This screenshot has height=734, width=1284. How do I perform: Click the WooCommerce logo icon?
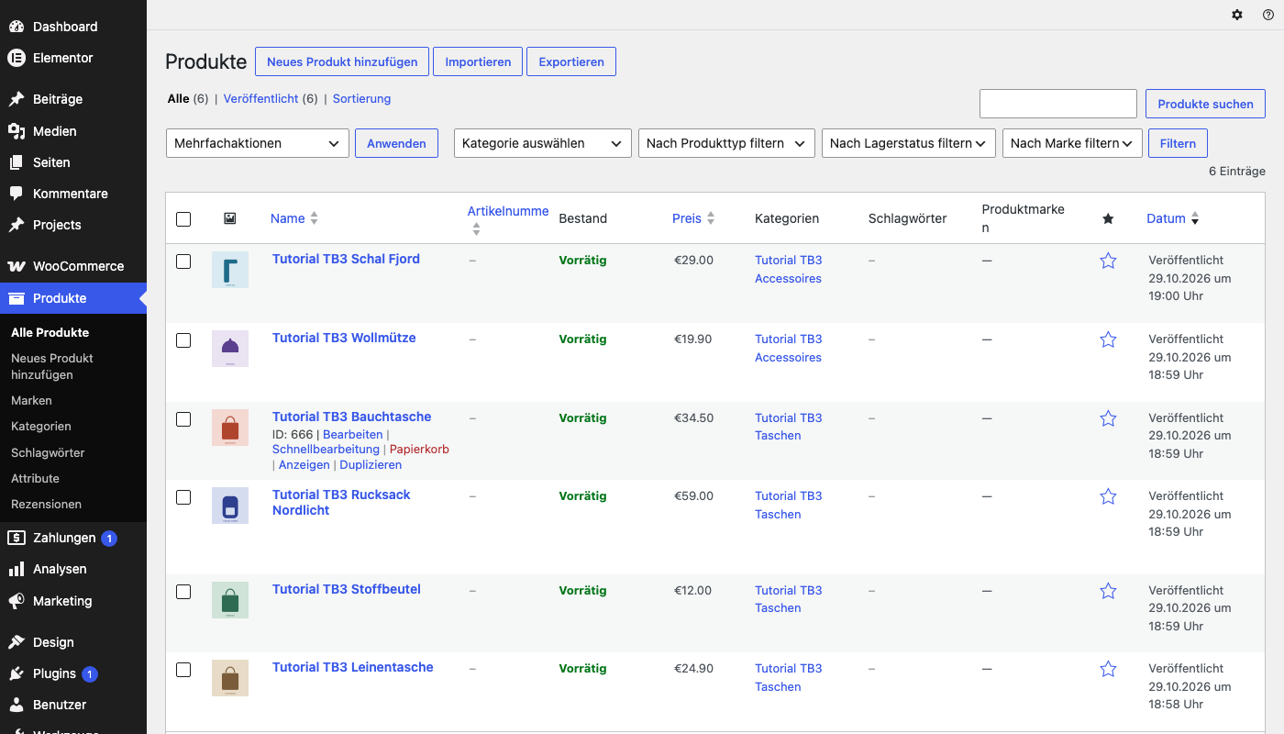(x=17, y=266)
